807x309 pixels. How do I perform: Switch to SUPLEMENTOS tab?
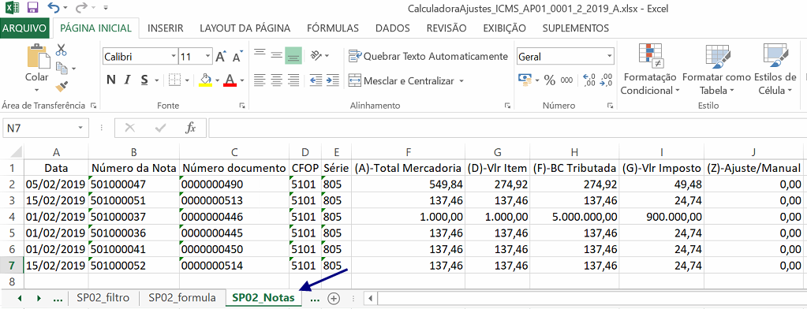(x=575, y=28)
